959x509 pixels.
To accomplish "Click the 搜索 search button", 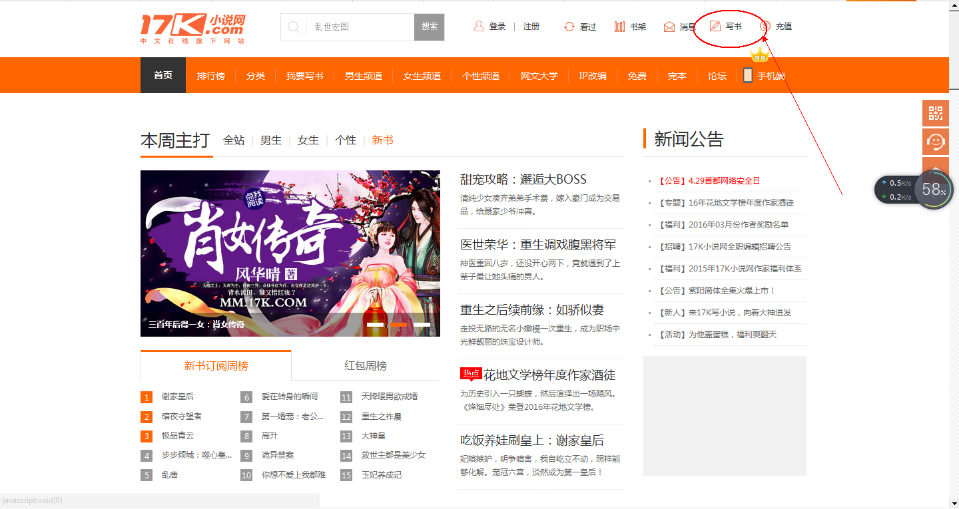I will [x=430, y=27].
